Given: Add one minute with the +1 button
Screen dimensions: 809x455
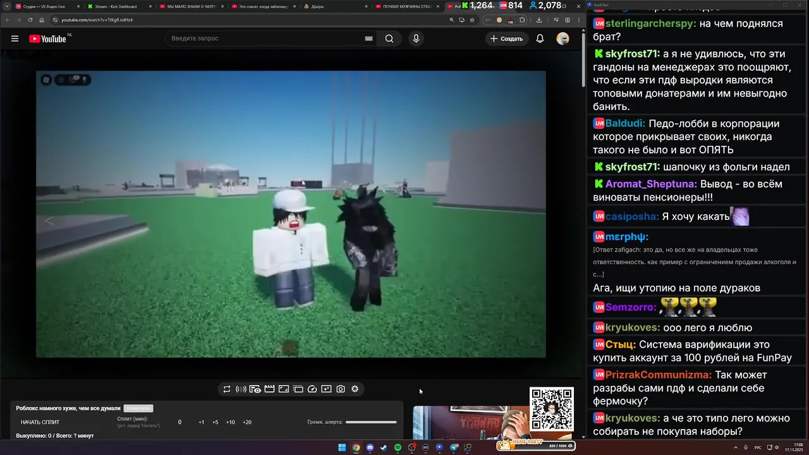Looking at the screenshot, I should pyautogui.click(x=202, y=422).
